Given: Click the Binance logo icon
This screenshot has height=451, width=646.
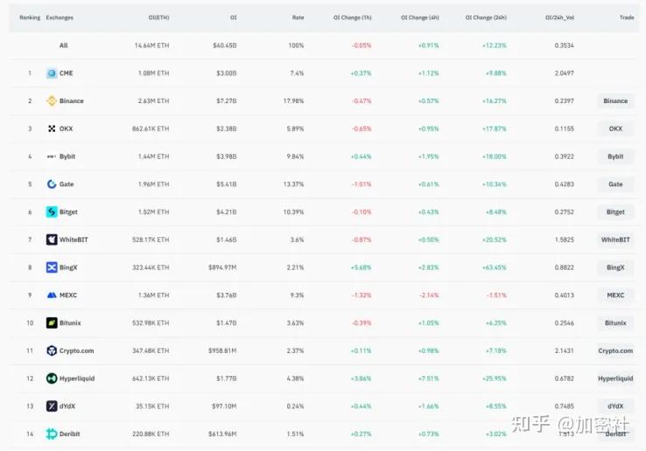Looking at the screenshot, I should tap(52, 101).
